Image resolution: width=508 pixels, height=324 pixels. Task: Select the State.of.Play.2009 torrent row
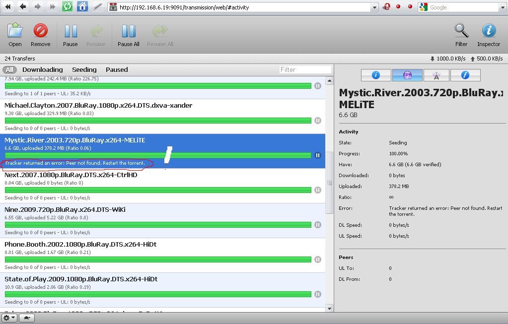(163, 290)
